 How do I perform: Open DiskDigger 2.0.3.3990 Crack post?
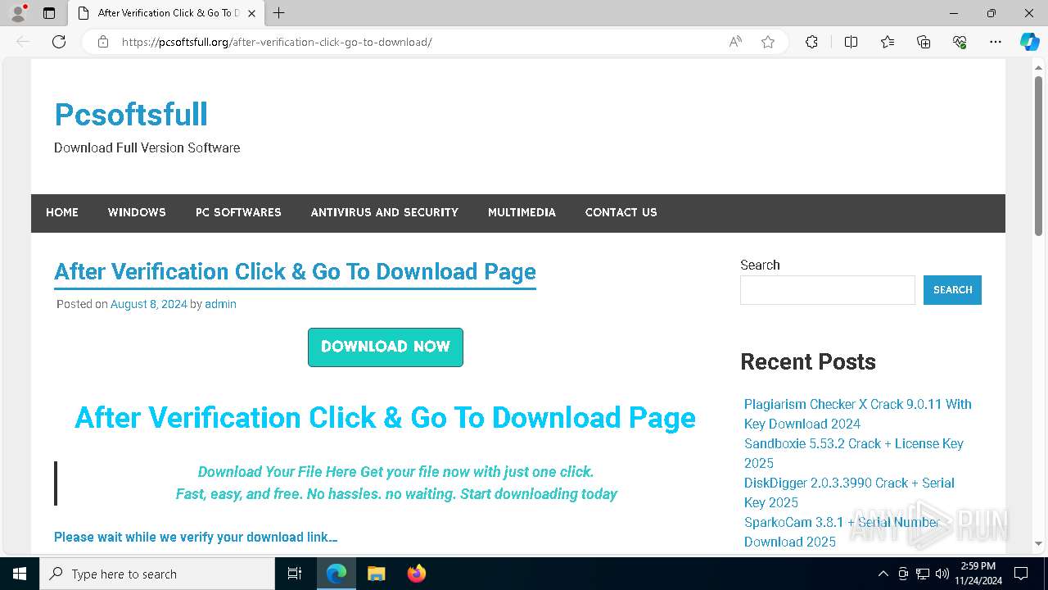pos(849,492)
